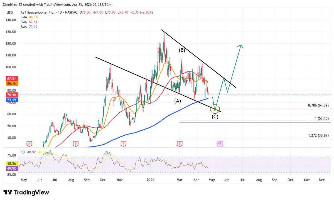Open the August 2025 earnings marker
The width and height of the screenshot is (334, 201).
click(x=75, y=144)
